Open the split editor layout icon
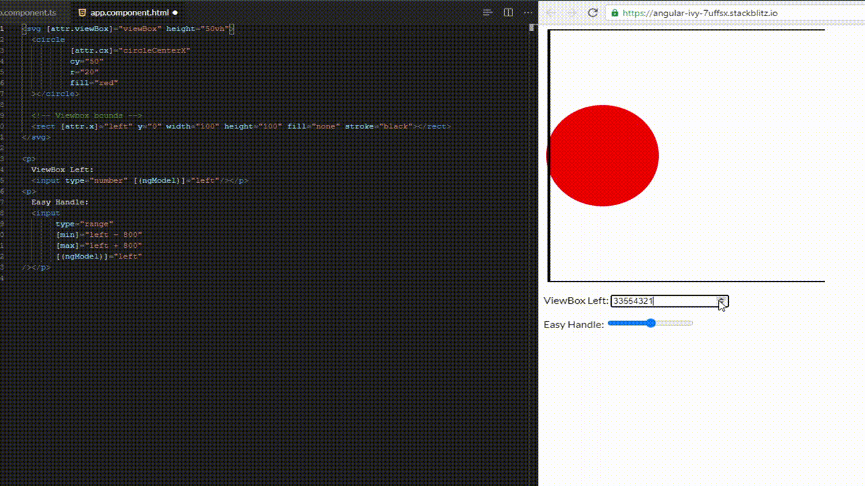The image size is (865, 486). pos(508,12)
